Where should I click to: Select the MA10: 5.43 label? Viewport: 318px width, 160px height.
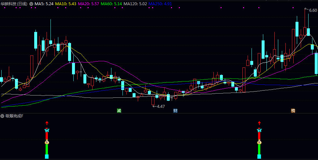coord(66,4)
